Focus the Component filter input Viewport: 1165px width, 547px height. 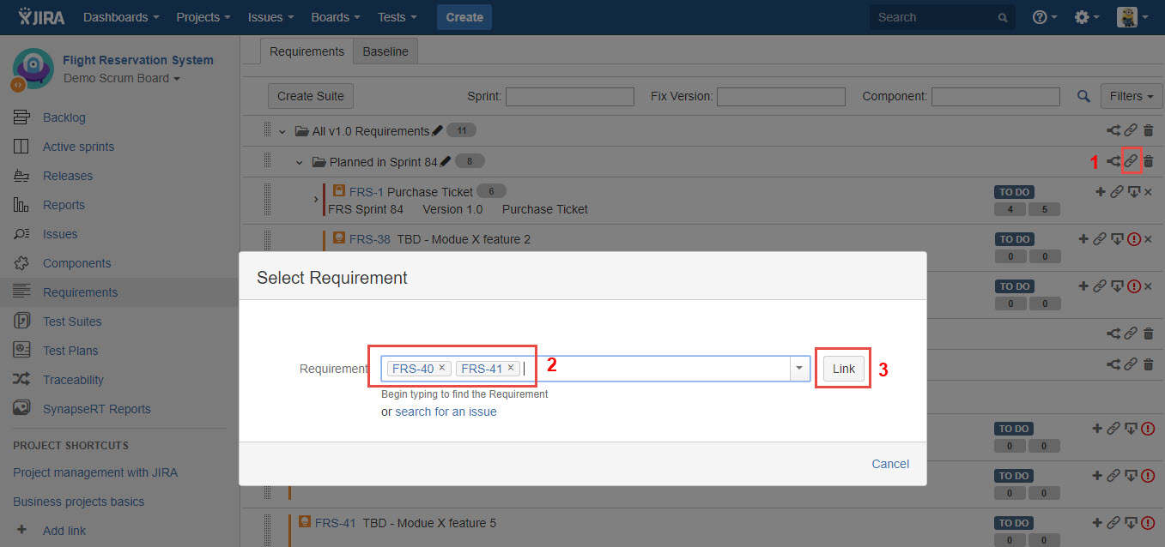coord(996,97)
